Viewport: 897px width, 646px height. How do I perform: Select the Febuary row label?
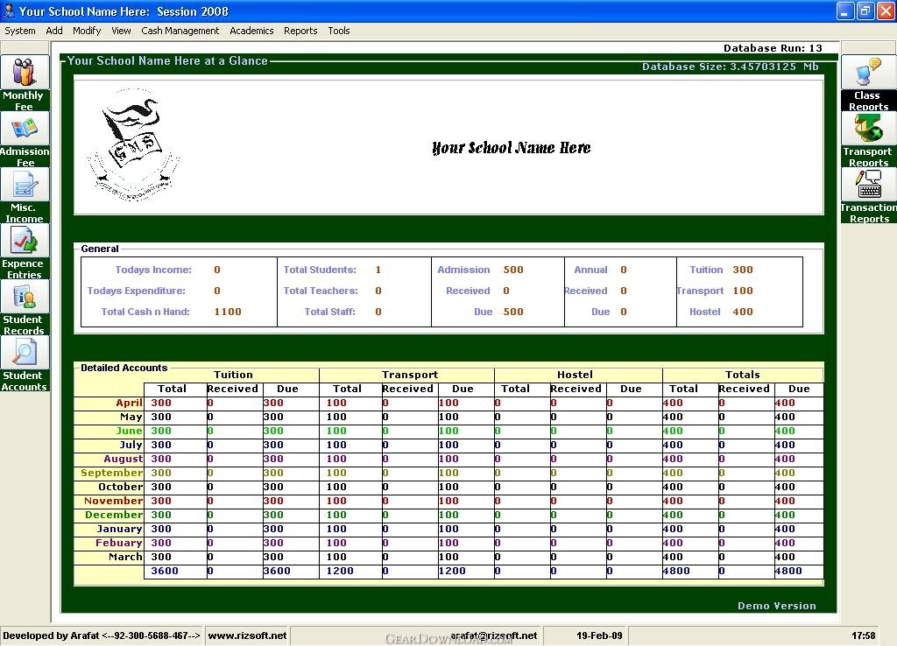tap(119, 543)
